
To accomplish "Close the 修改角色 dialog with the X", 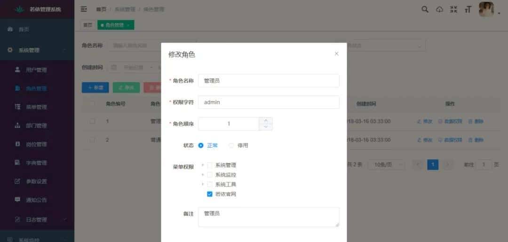I will point(337,54).
